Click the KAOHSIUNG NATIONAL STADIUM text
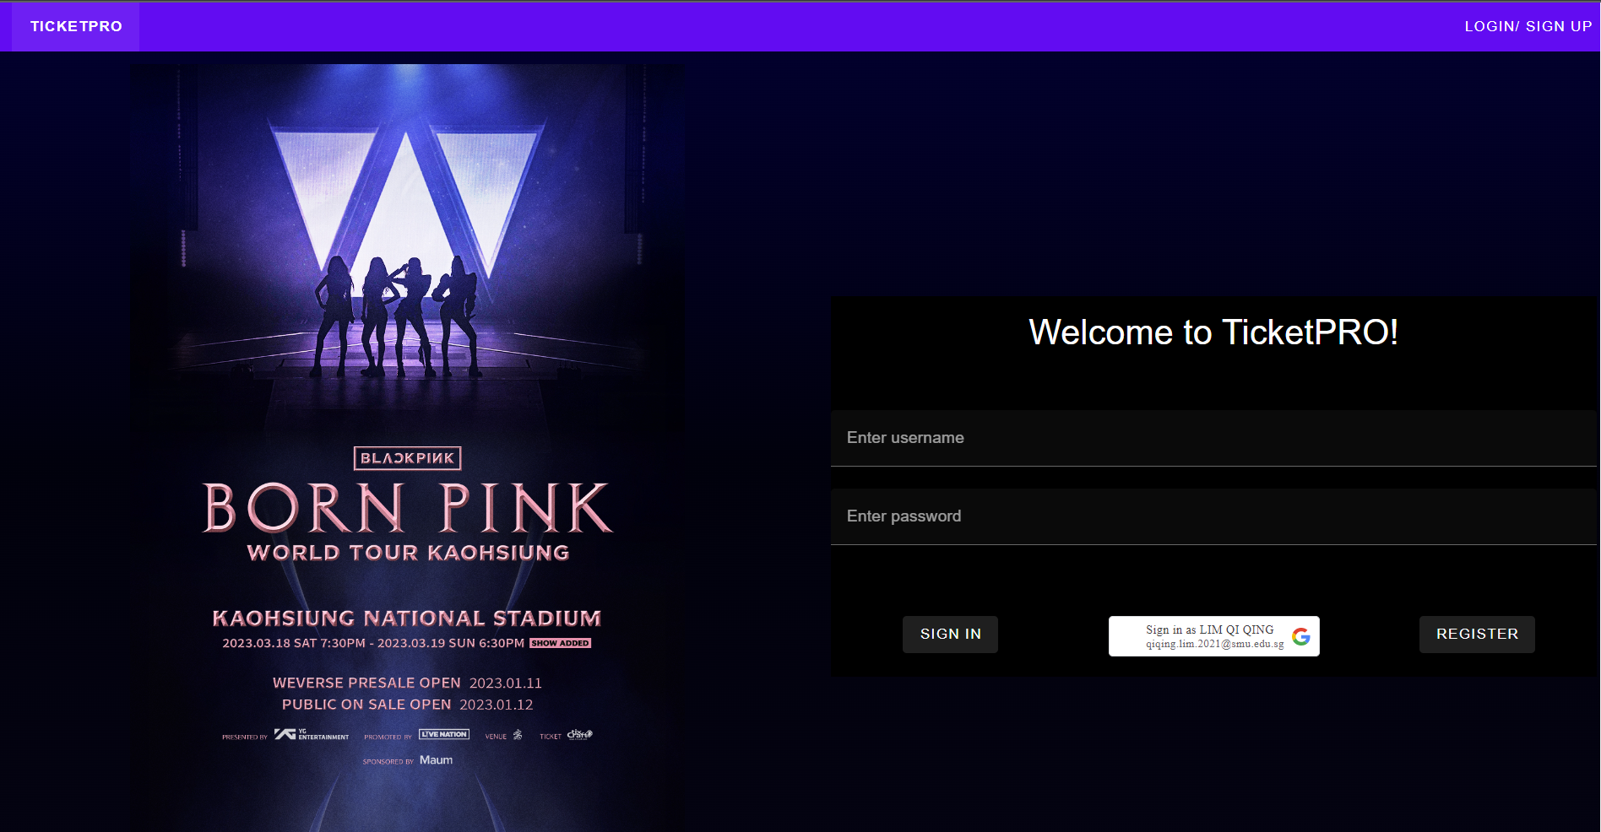 tap(407, 618)
